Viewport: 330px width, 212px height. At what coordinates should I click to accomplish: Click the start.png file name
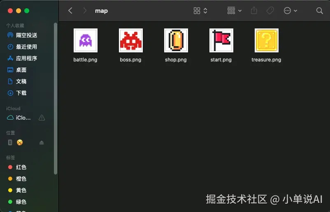coord(221,60)
